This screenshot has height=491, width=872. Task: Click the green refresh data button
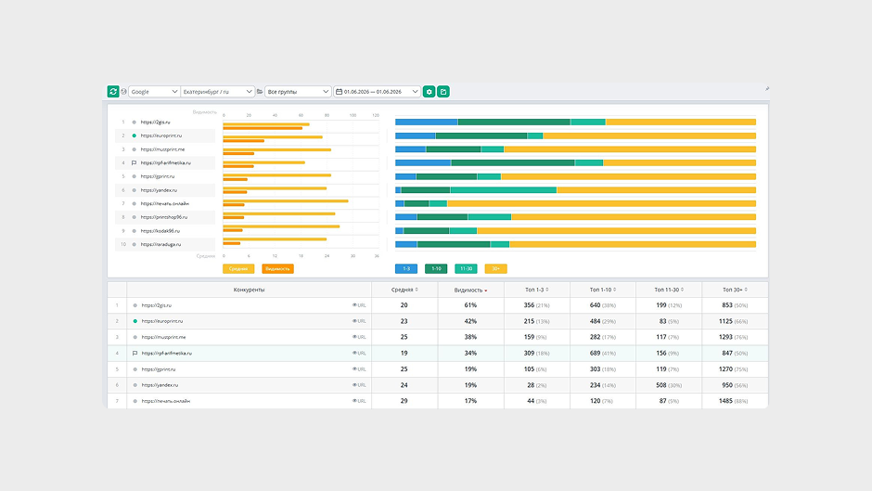[113, 91]
